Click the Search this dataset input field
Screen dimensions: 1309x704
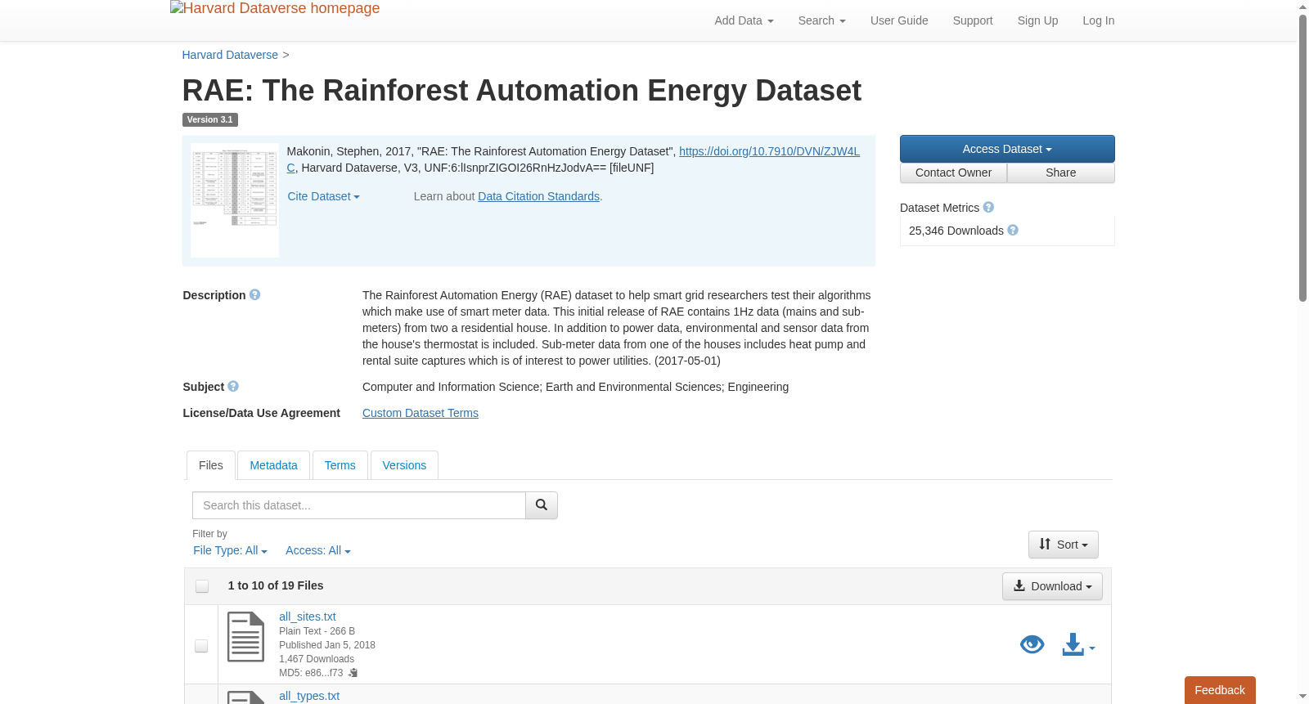click(x=359, y=505)
